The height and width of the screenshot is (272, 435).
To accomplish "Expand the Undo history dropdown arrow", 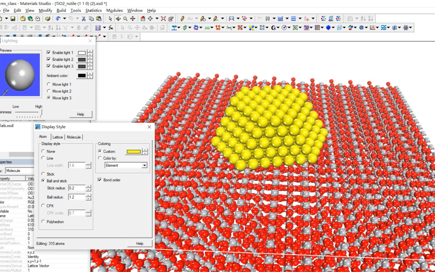I will point(64,19).
